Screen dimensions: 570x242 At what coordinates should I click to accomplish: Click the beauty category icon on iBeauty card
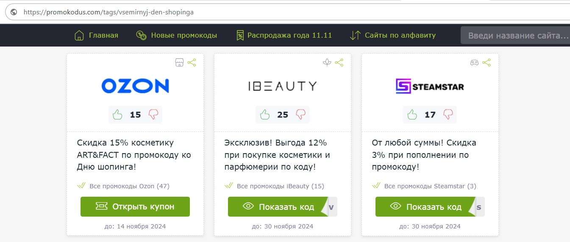[327, 63]
